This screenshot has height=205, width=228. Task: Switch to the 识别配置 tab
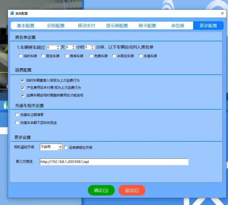[56, 25]
